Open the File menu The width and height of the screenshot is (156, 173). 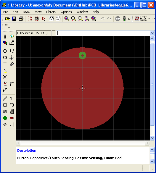[6, 12]
